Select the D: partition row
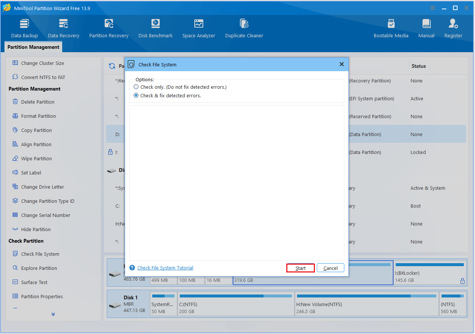 tap(286, 134)
